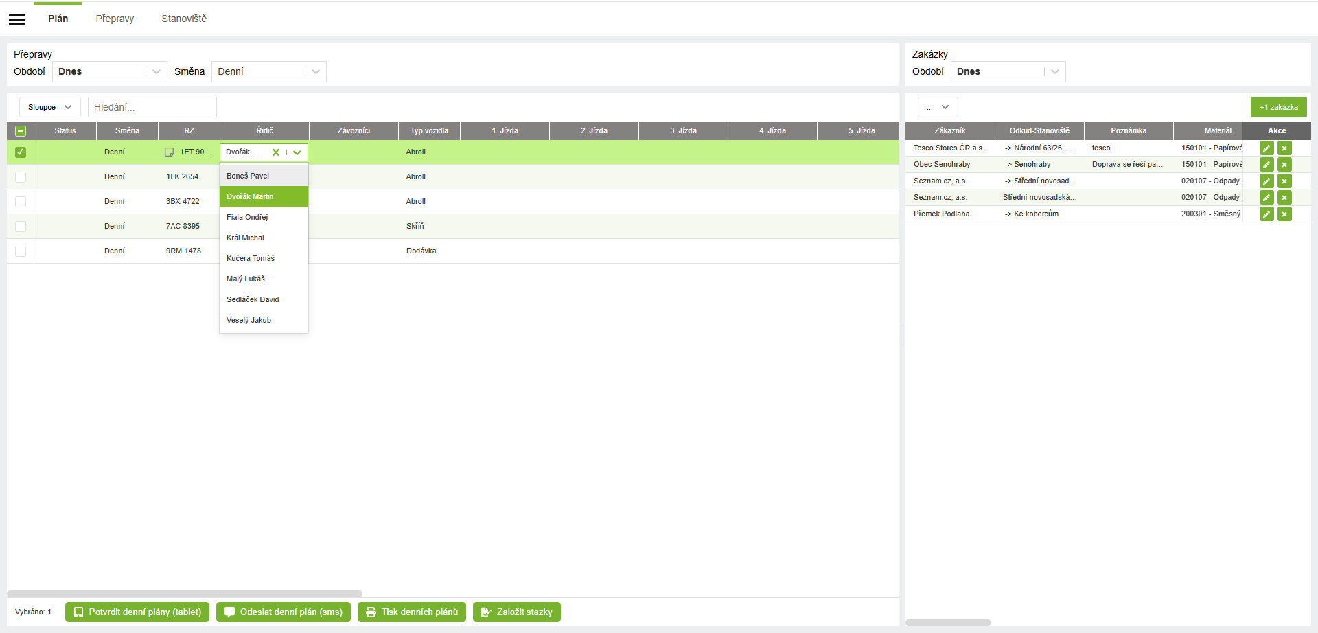
Task: Click Potvrdit denní plány (tablet)
Action: tap(137, 612)
